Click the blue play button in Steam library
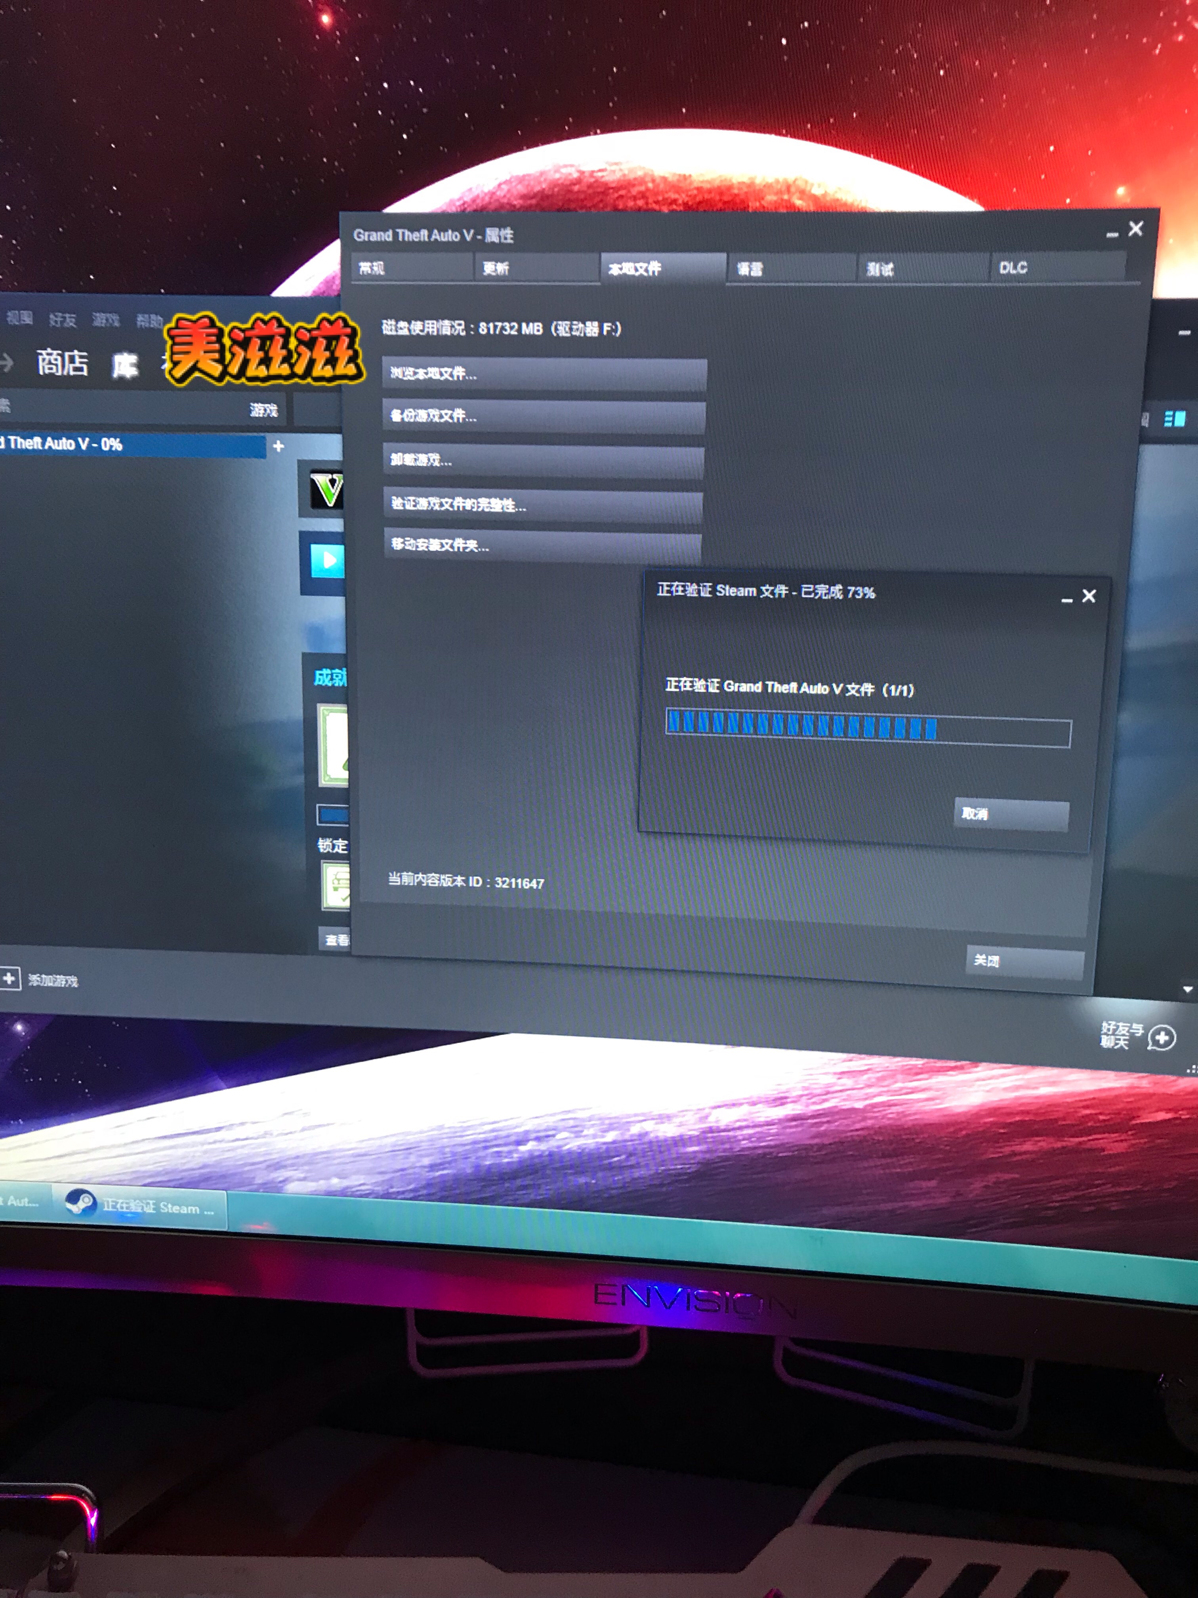The height and width of the screenshot is (1598, 1198). tap(328, 561)
